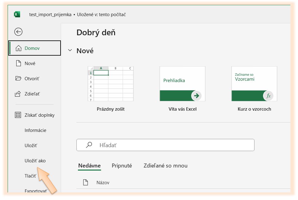Open the Víta vás Excel template
The height and width of the screenshot is (200, 298).
(x=182, y=84)
